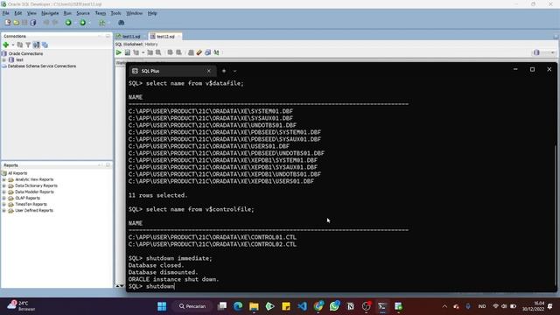This screenshot has width=560, height=315.
Task: Open the Tools menu
Action: point(115,13)
